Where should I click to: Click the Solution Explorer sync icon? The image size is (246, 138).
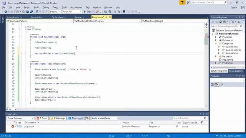click(239, 22)
